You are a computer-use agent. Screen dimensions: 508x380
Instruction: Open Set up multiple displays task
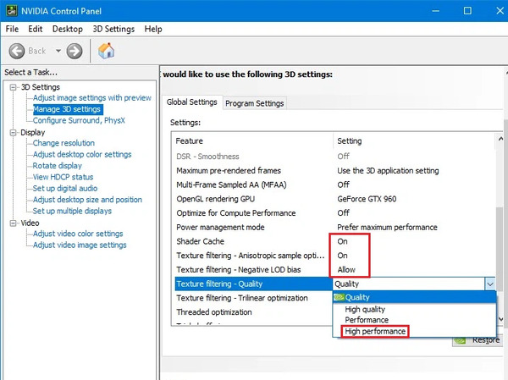[x=72, y=211]
